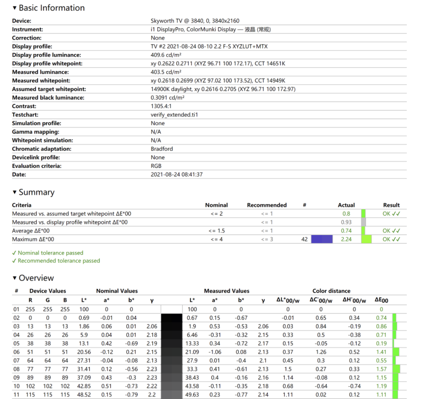Viewport: 432px width, 399px height.
Task: Click the display profile name 'TV #2 2021-08-24 08-10 2.2 F-S XYZLUT+MTX'
Action: (x=209, y=47)
